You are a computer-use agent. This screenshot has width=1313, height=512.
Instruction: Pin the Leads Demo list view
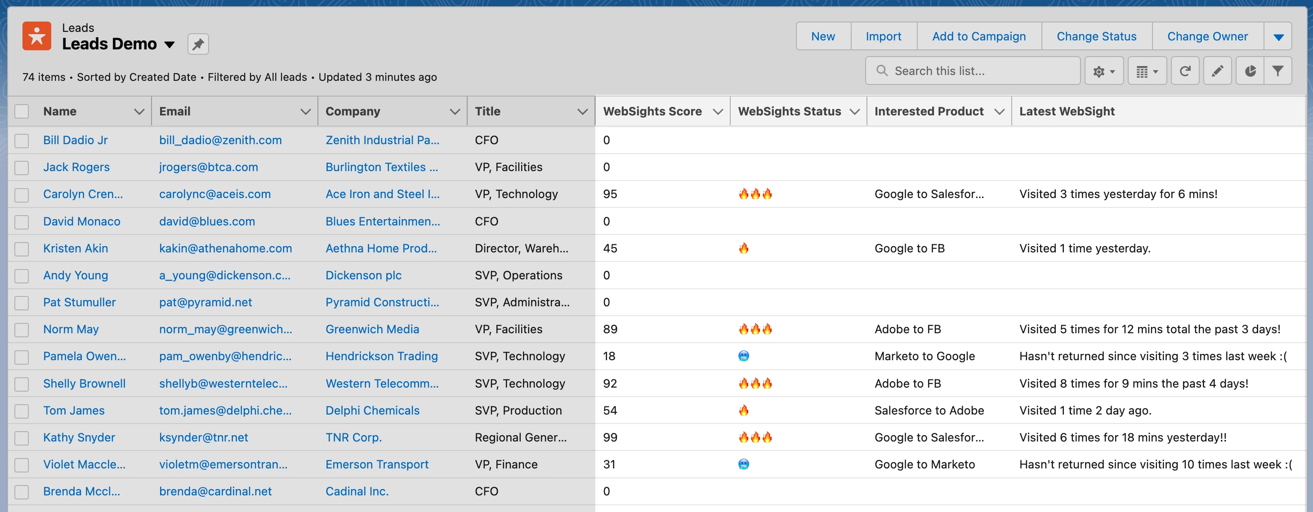[x=198, y=44]
